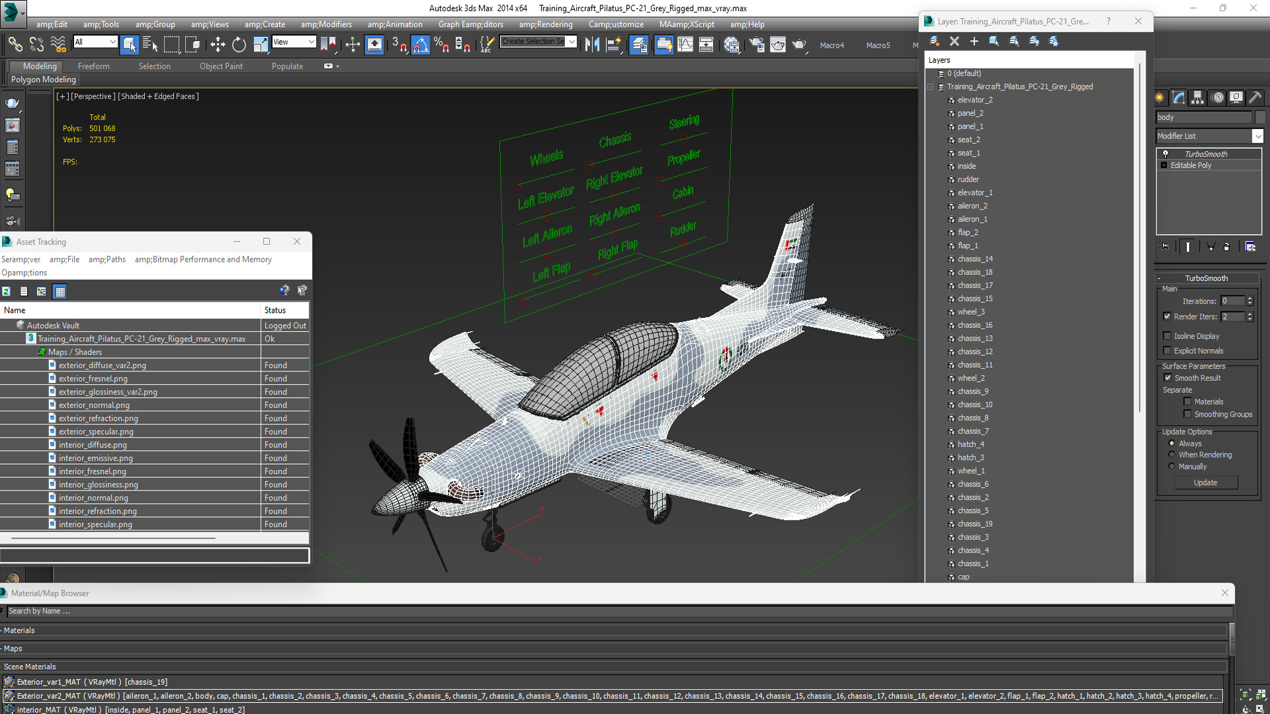1270x714 pixels.
Task: Open the Material Editor icon
Action: [732, 44]
